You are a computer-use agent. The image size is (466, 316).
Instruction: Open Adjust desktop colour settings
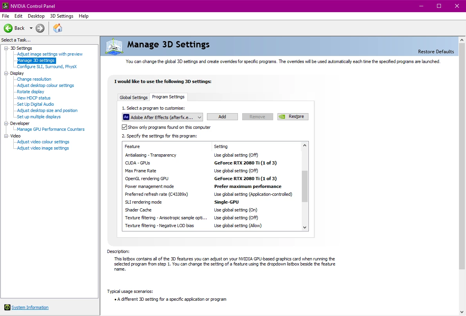45,85
